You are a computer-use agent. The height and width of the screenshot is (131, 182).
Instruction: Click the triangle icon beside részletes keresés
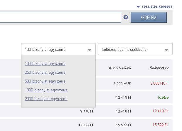coord(138,6)
